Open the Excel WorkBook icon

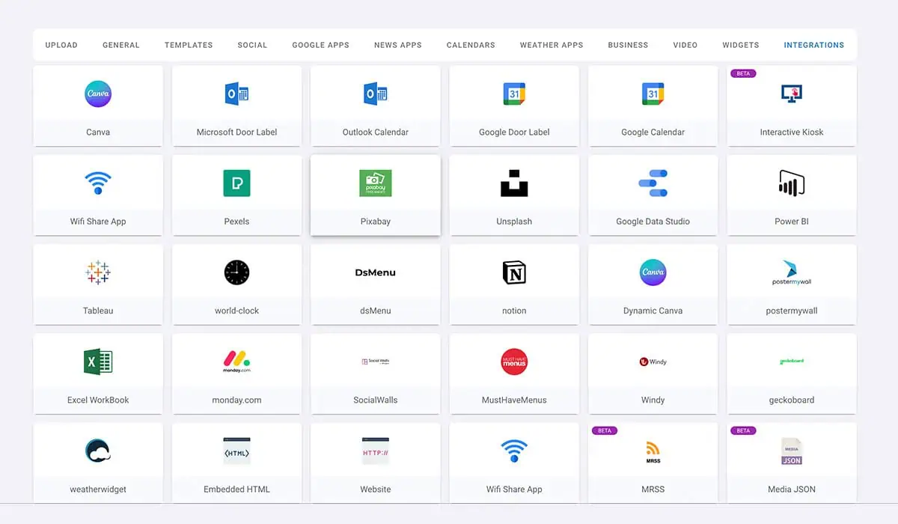[x=98, y=362]
